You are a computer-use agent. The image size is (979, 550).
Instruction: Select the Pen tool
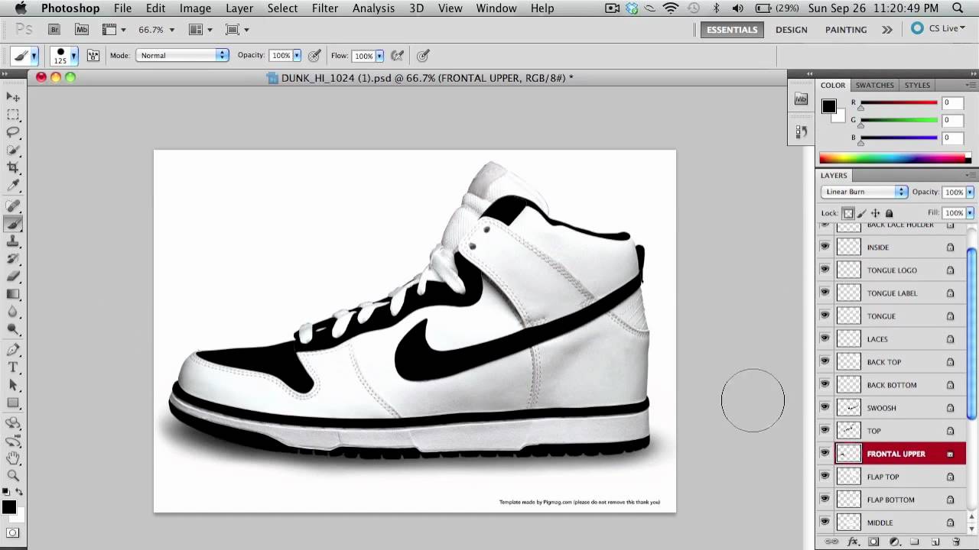coord(13,351)
